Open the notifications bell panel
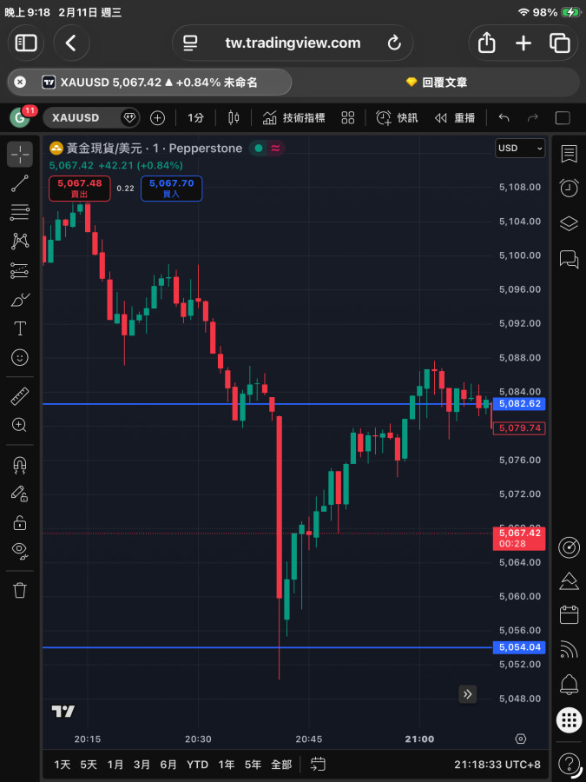The height and width of the screenshot is (782, 586). [569, 685]
